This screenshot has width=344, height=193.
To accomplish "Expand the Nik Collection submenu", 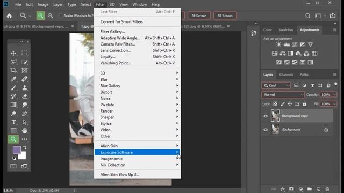I will (x=138, y=165).
